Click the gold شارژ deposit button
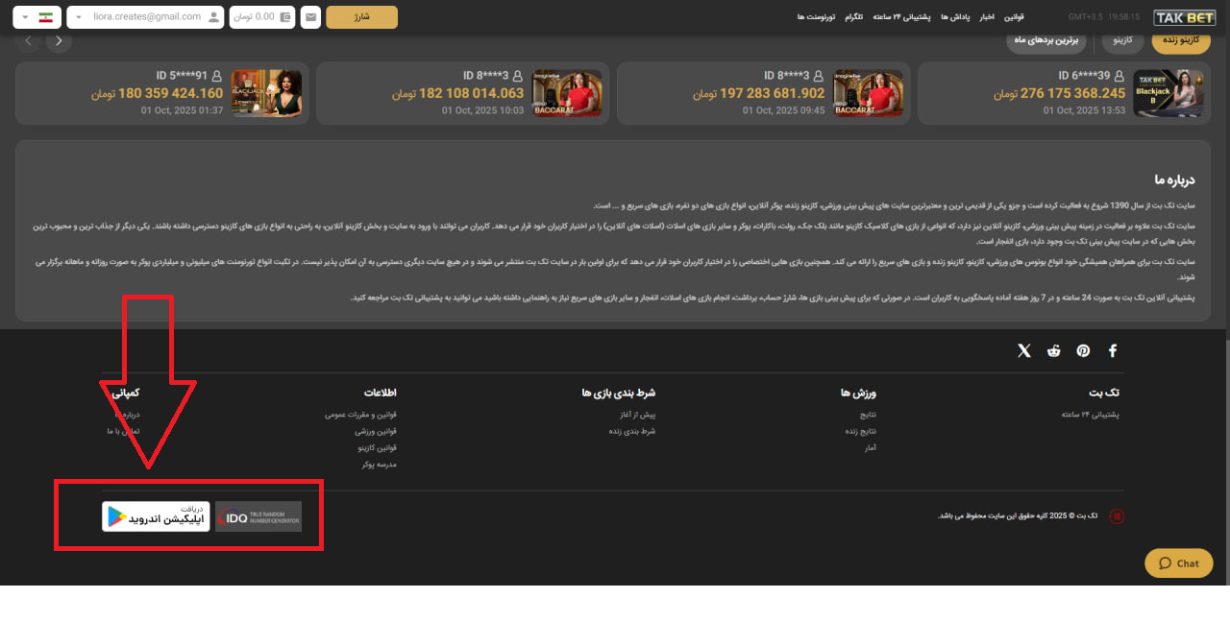 pyautogui.click(x=361, y=17)
